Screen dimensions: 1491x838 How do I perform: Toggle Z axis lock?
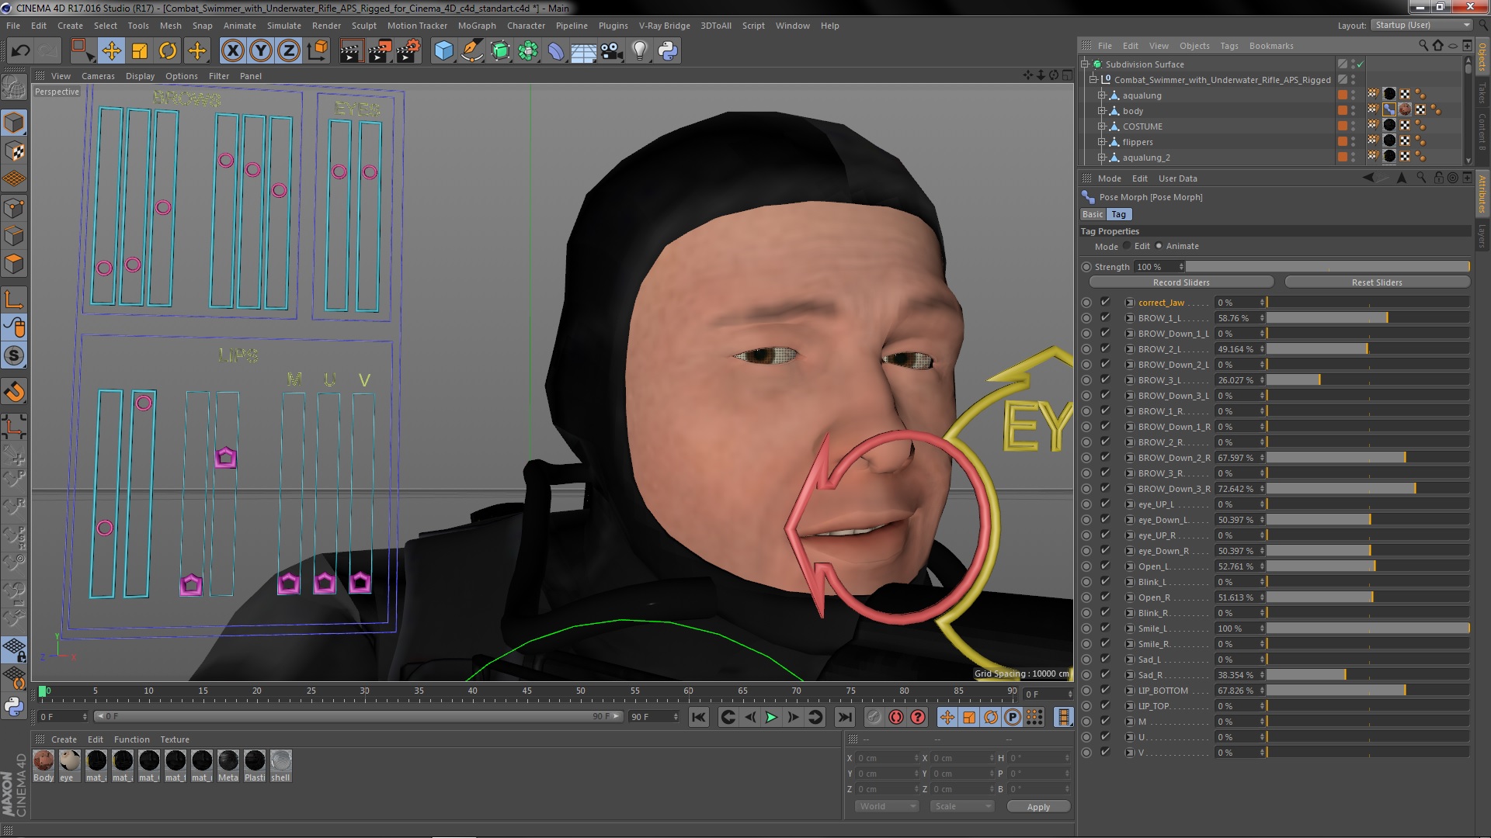tap(289, 51)
